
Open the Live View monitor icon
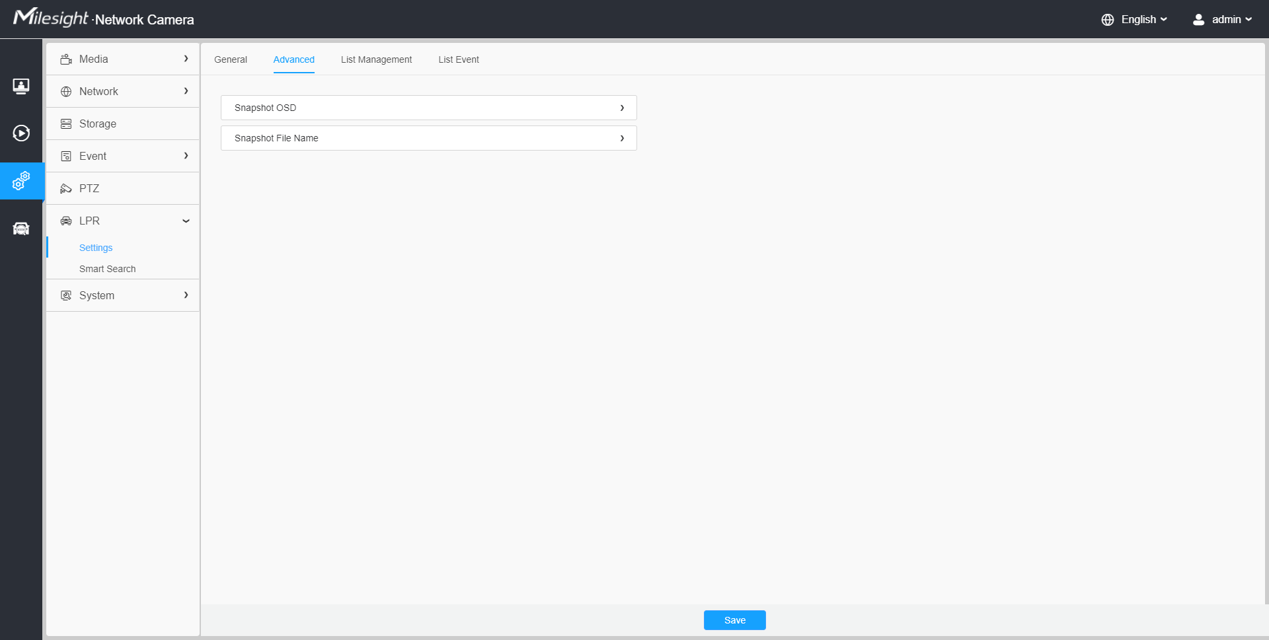click(x=21, y=86)
